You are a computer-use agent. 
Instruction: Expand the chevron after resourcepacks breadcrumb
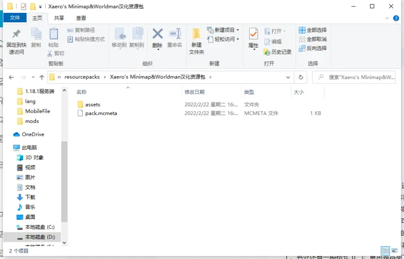105,77
